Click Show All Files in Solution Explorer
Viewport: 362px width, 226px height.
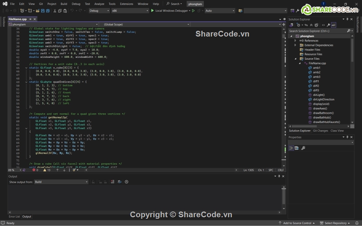[x=317, y=25]
